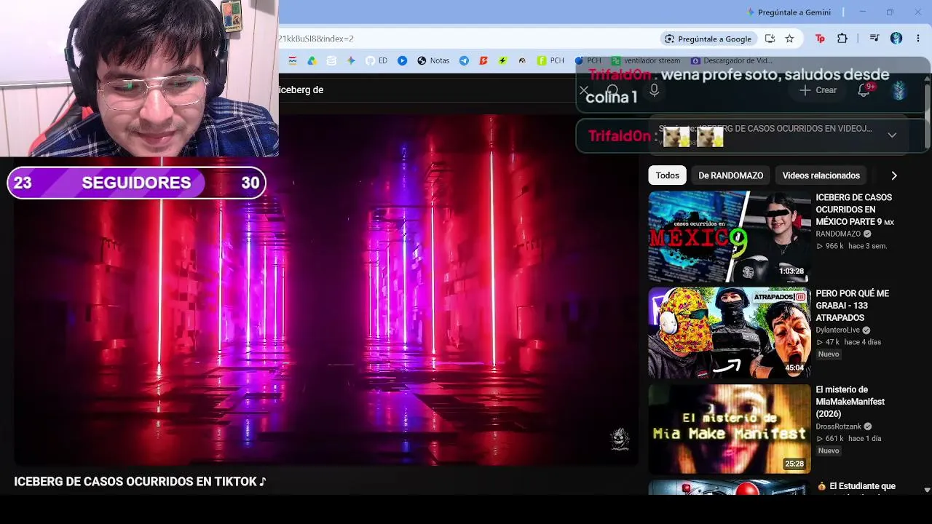Select the Todos filter chip
This screenshot has width=932, height=524.
click(667, 175)
